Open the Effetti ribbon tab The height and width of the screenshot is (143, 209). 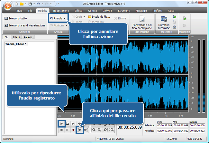click(78, 11)
